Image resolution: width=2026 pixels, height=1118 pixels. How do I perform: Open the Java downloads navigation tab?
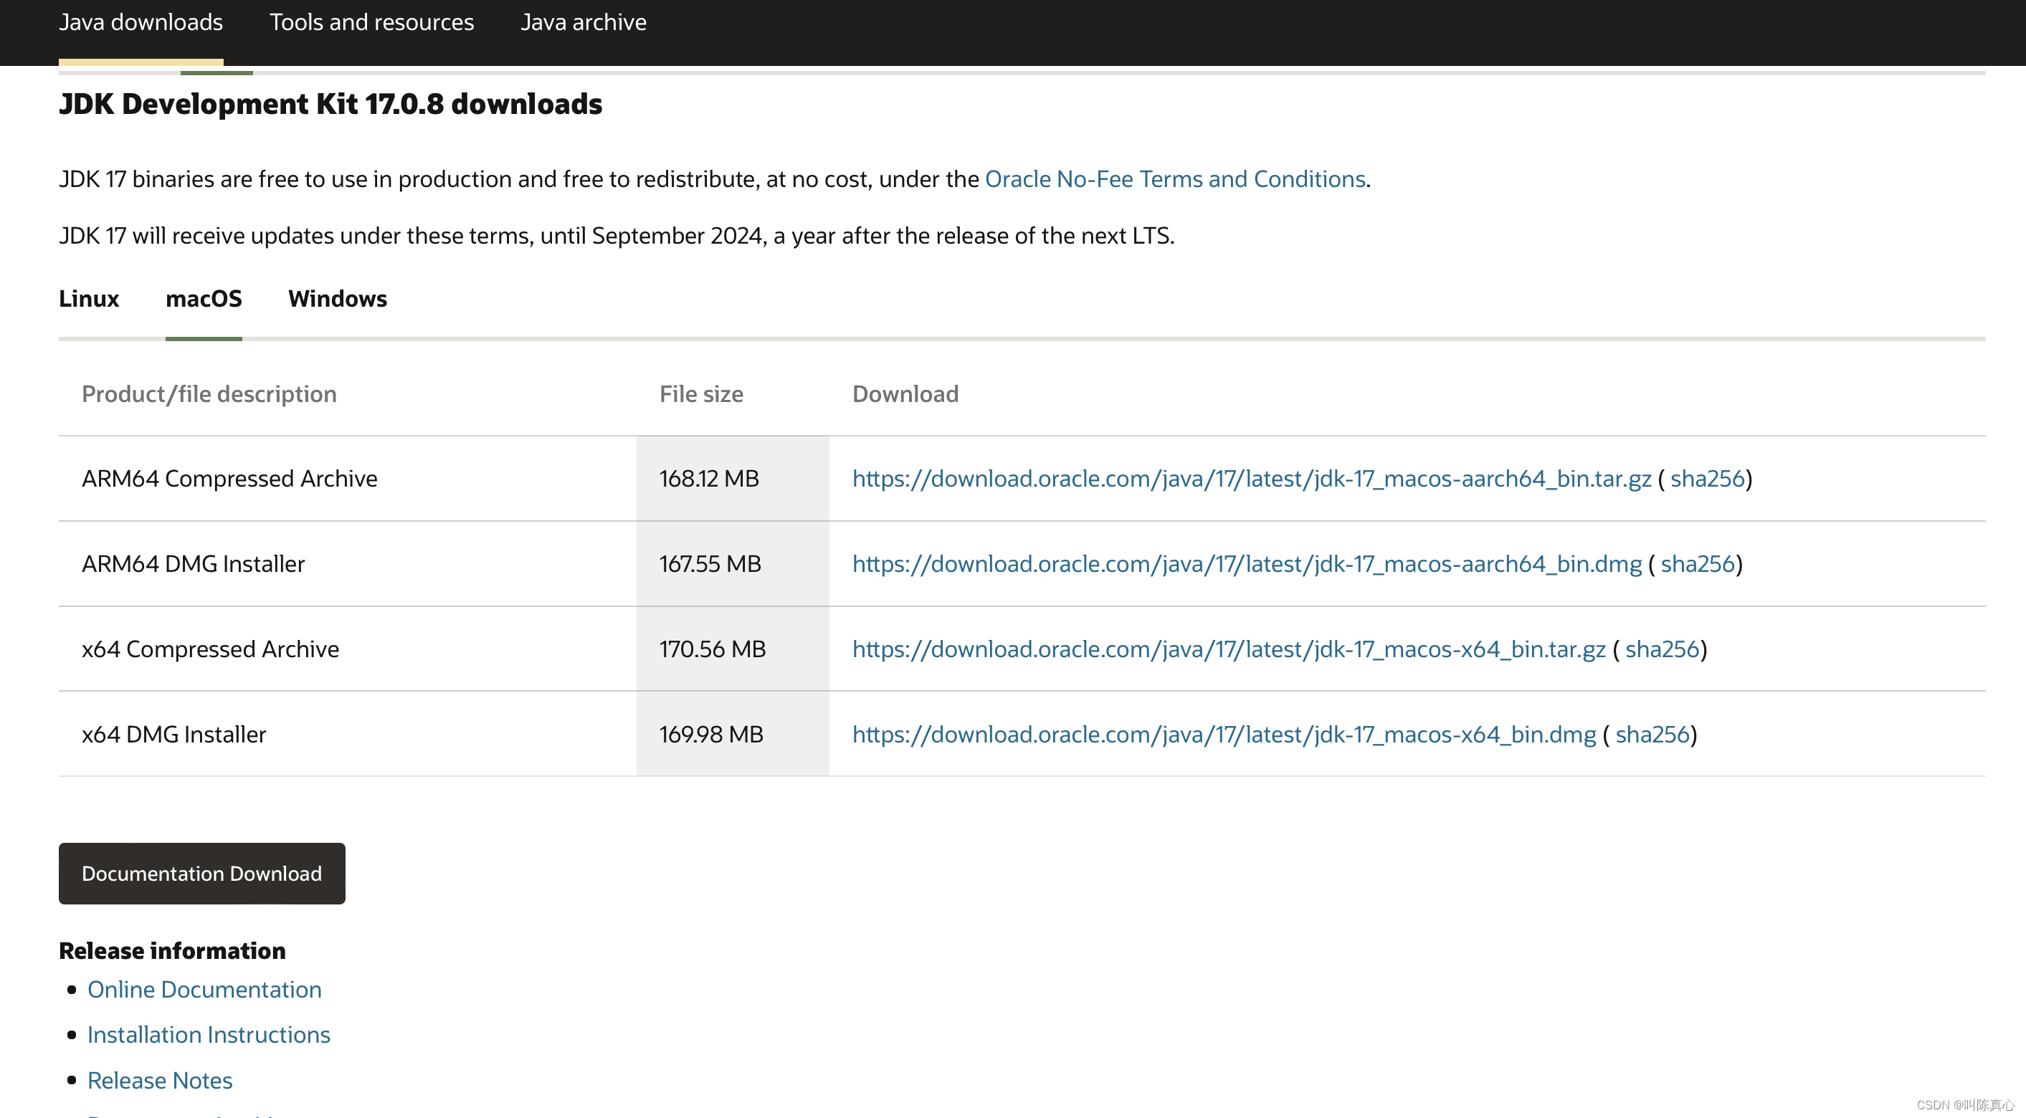pyautogui.click(x=141, y=22)
